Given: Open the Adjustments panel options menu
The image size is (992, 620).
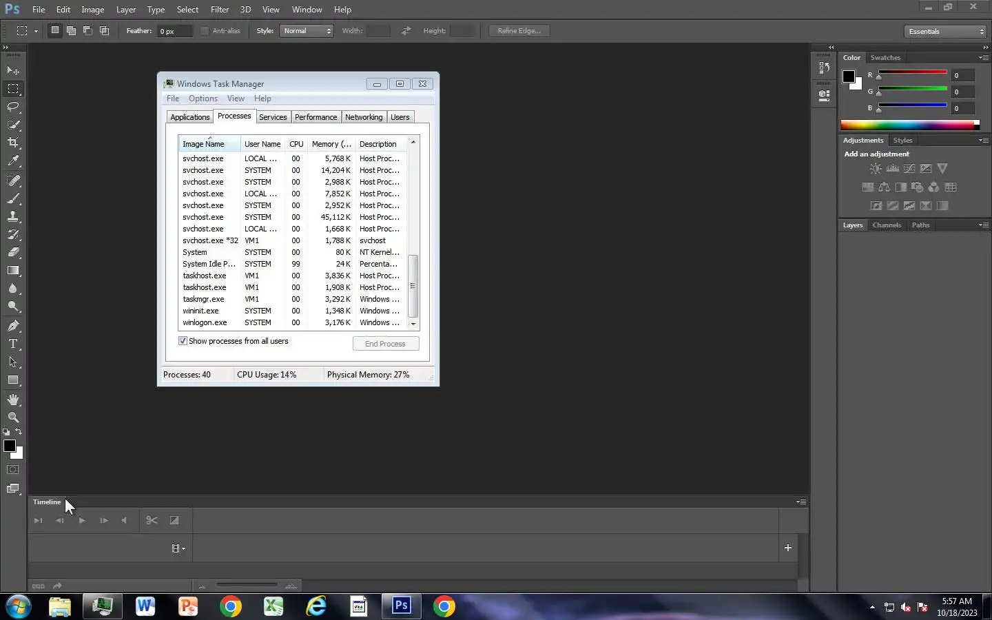Looking at the screenshot, I should pyautogui.click(x=983, y=141).
